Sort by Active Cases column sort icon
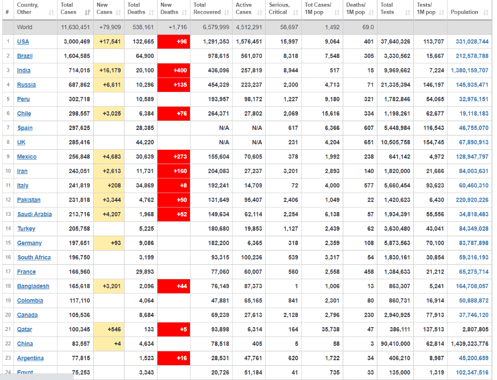 (260, 13)
